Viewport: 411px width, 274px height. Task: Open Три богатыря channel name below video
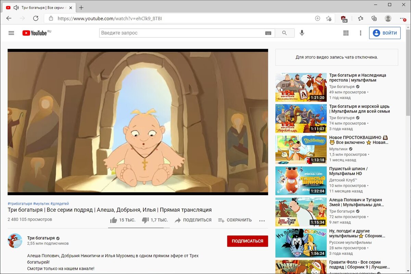point(41,238)
